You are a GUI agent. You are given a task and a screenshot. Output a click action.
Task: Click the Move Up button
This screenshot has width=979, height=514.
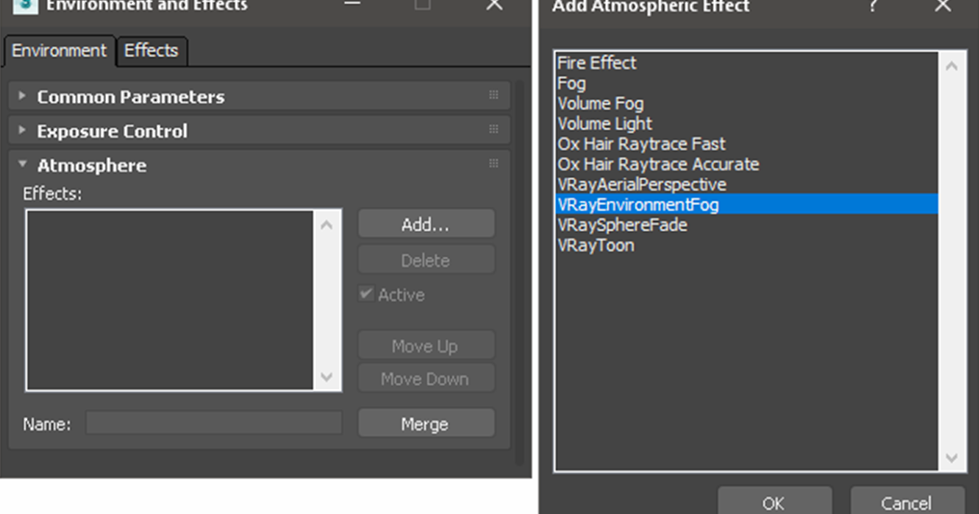pos(426,346)
